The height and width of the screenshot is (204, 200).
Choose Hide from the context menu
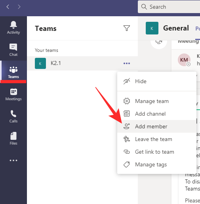(x=157, y=81)
